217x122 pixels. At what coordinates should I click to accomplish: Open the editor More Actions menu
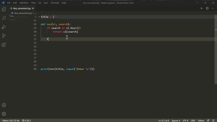pos(213,8)
